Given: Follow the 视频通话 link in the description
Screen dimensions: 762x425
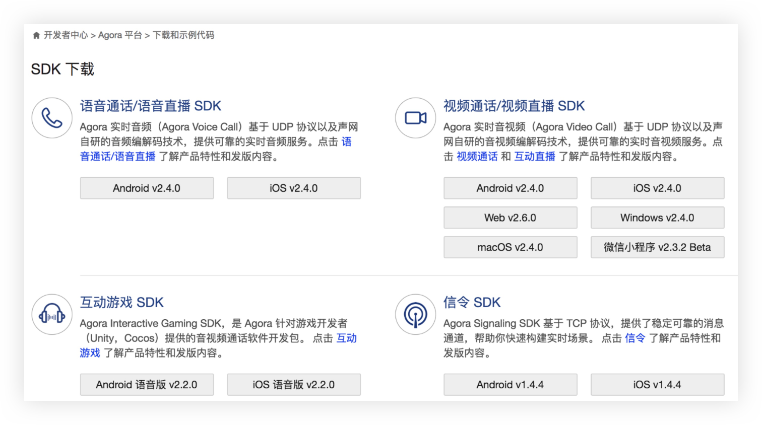Looking at the screenshot, I should [477, 157].
